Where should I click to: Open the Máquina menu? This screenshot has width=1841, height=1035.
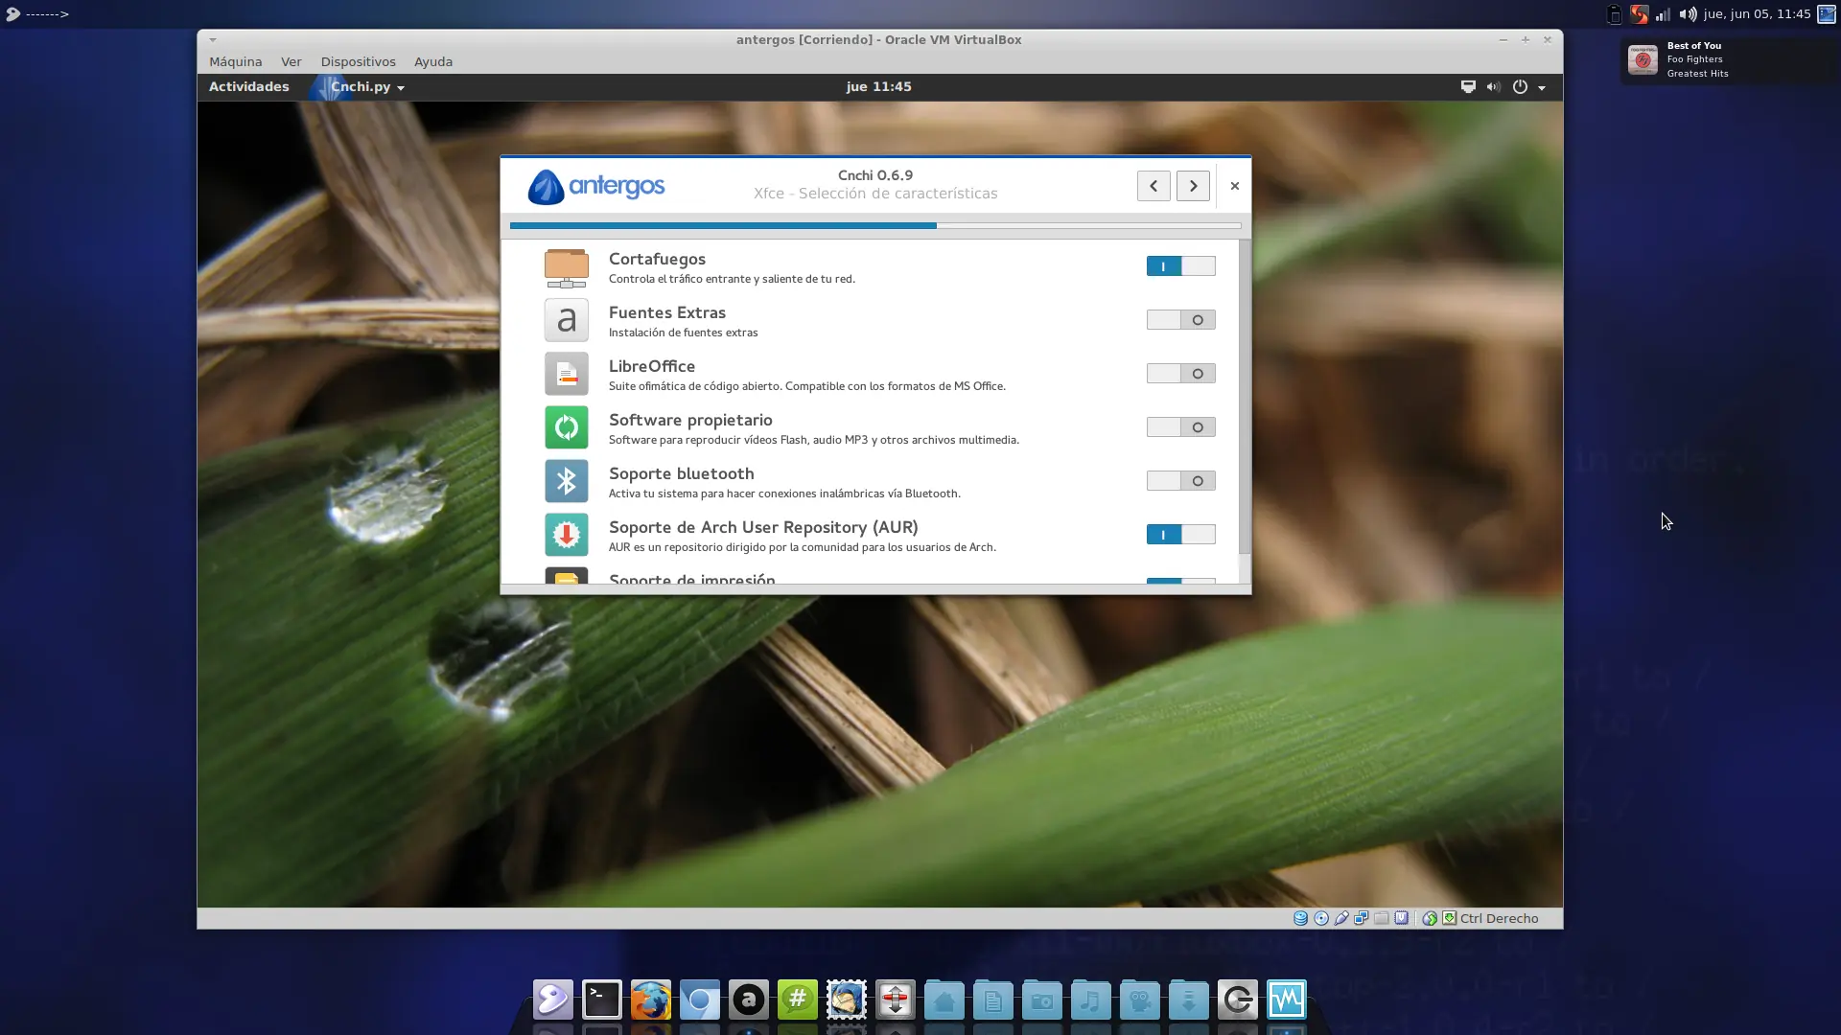[x=235, y=62]
